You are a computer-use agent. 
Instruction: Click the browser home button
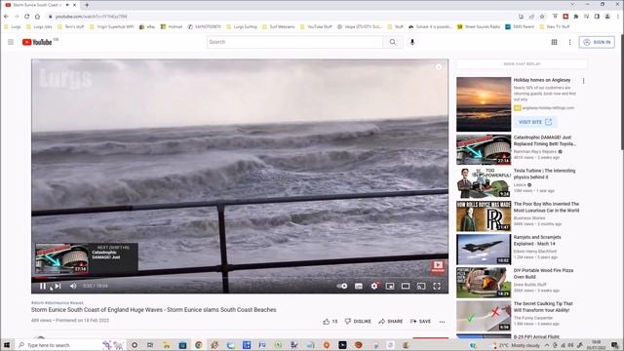37,17
